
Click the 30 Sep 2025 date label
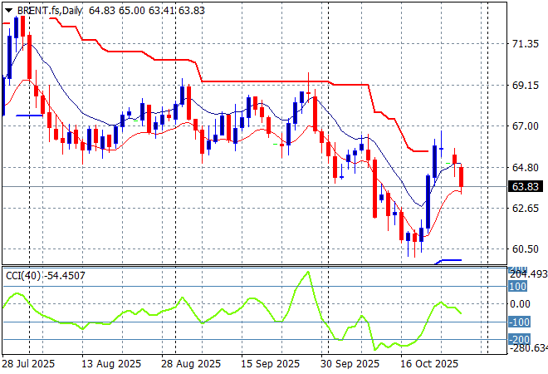(x=350, y=364)
